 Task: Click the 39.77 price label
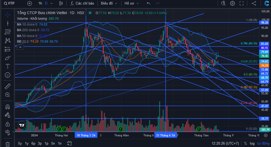click(x=264, y=119)
